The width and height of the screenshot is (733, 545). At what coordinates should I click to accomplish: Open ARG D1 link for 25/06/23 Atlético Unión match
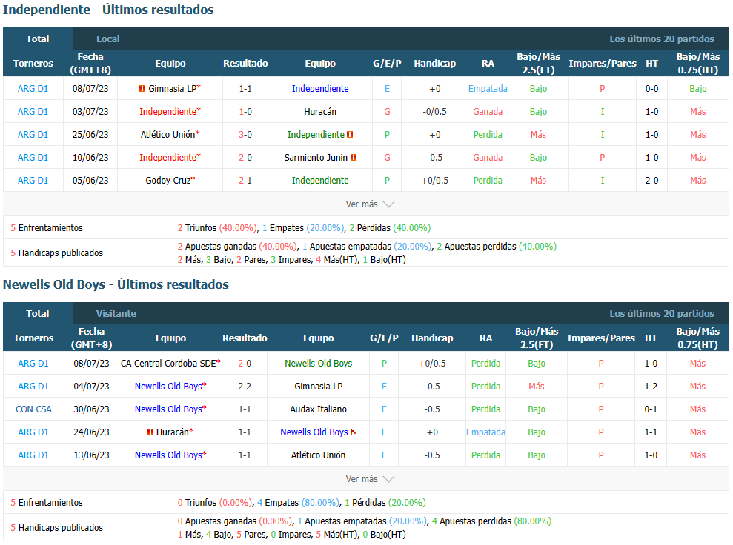click(x=33, y=135)
